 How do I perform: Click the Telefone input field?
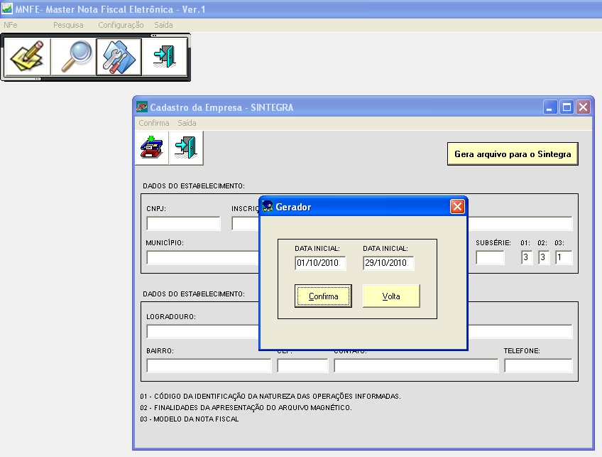coord(537,366)
